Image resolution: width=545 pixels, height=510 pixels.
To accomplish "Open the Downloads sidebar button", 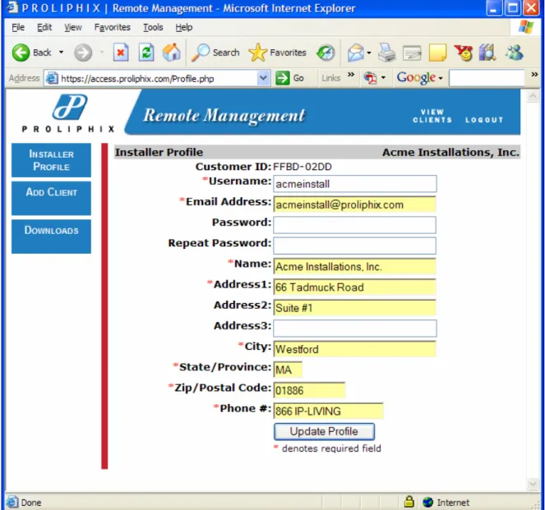I will (x=51, y=236).
